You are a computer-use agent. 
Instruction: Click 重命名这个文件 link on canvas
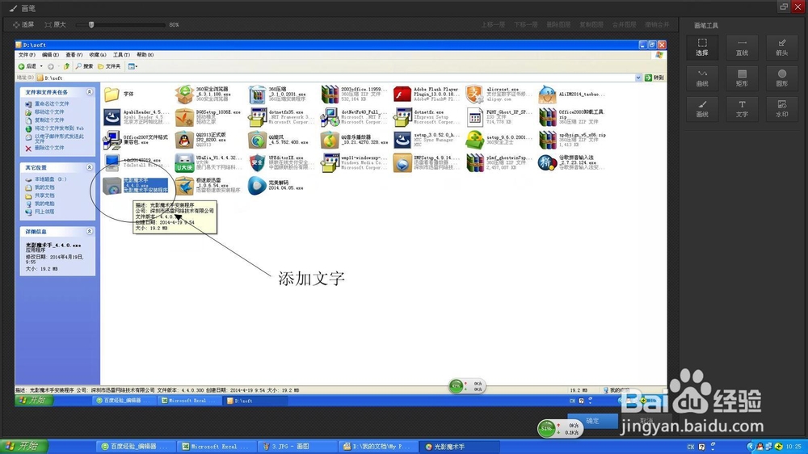(52, 103)
